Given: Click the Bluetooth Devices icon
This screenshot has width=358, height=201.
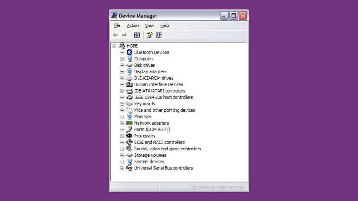Looking at the screenshot, I should coord(129,52).
